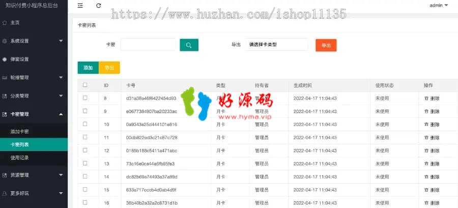Click trash delete icon for ID 8
The image size is (458, 208).
(x=426, y=98)
